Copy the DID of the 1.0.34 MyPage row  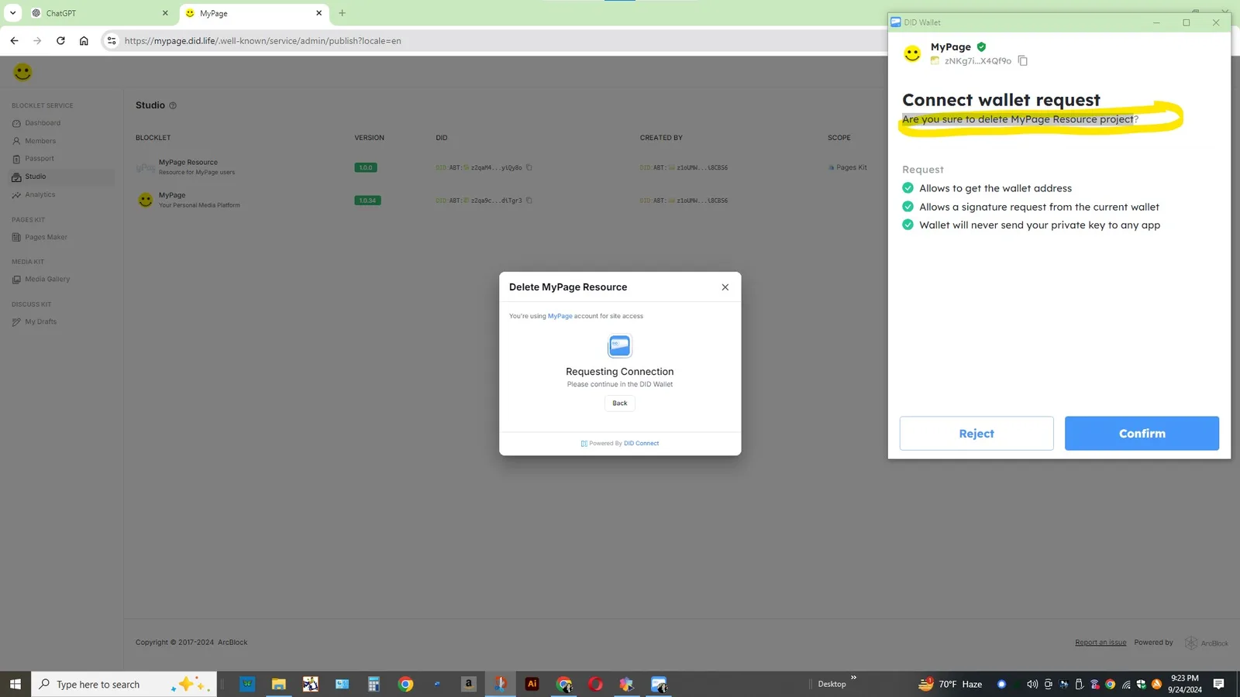529,201
